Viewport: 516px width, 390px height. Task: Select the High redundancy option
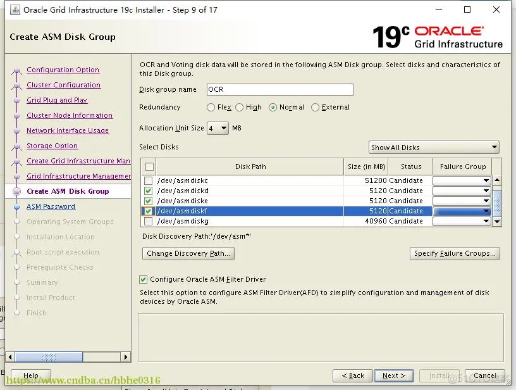coord(240,108)
